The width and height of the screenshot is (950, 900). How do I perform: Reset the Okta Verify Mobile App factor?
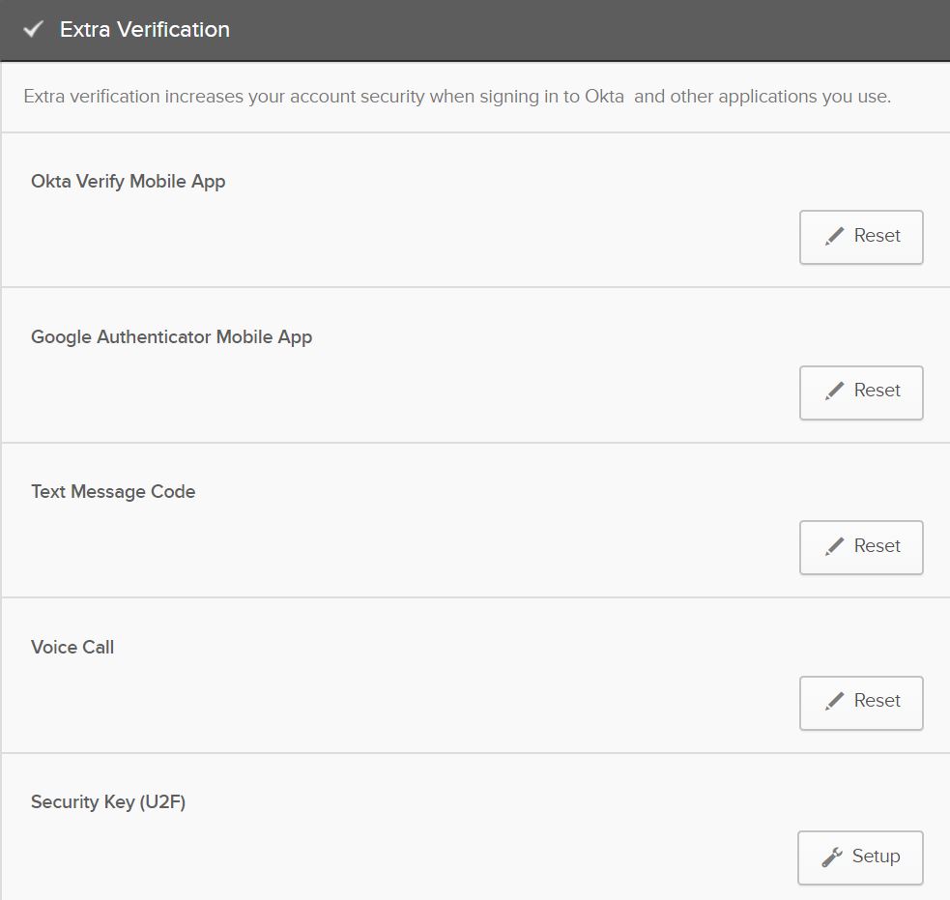[861, 237]
